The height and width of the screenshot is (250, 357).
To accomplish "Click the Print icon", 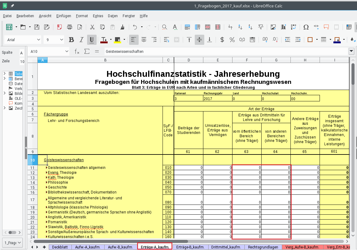I will 70,27.
